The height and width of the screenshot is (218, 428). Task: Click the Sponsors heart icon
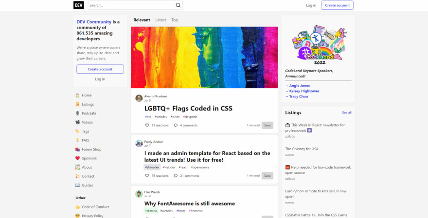(77, 158)
